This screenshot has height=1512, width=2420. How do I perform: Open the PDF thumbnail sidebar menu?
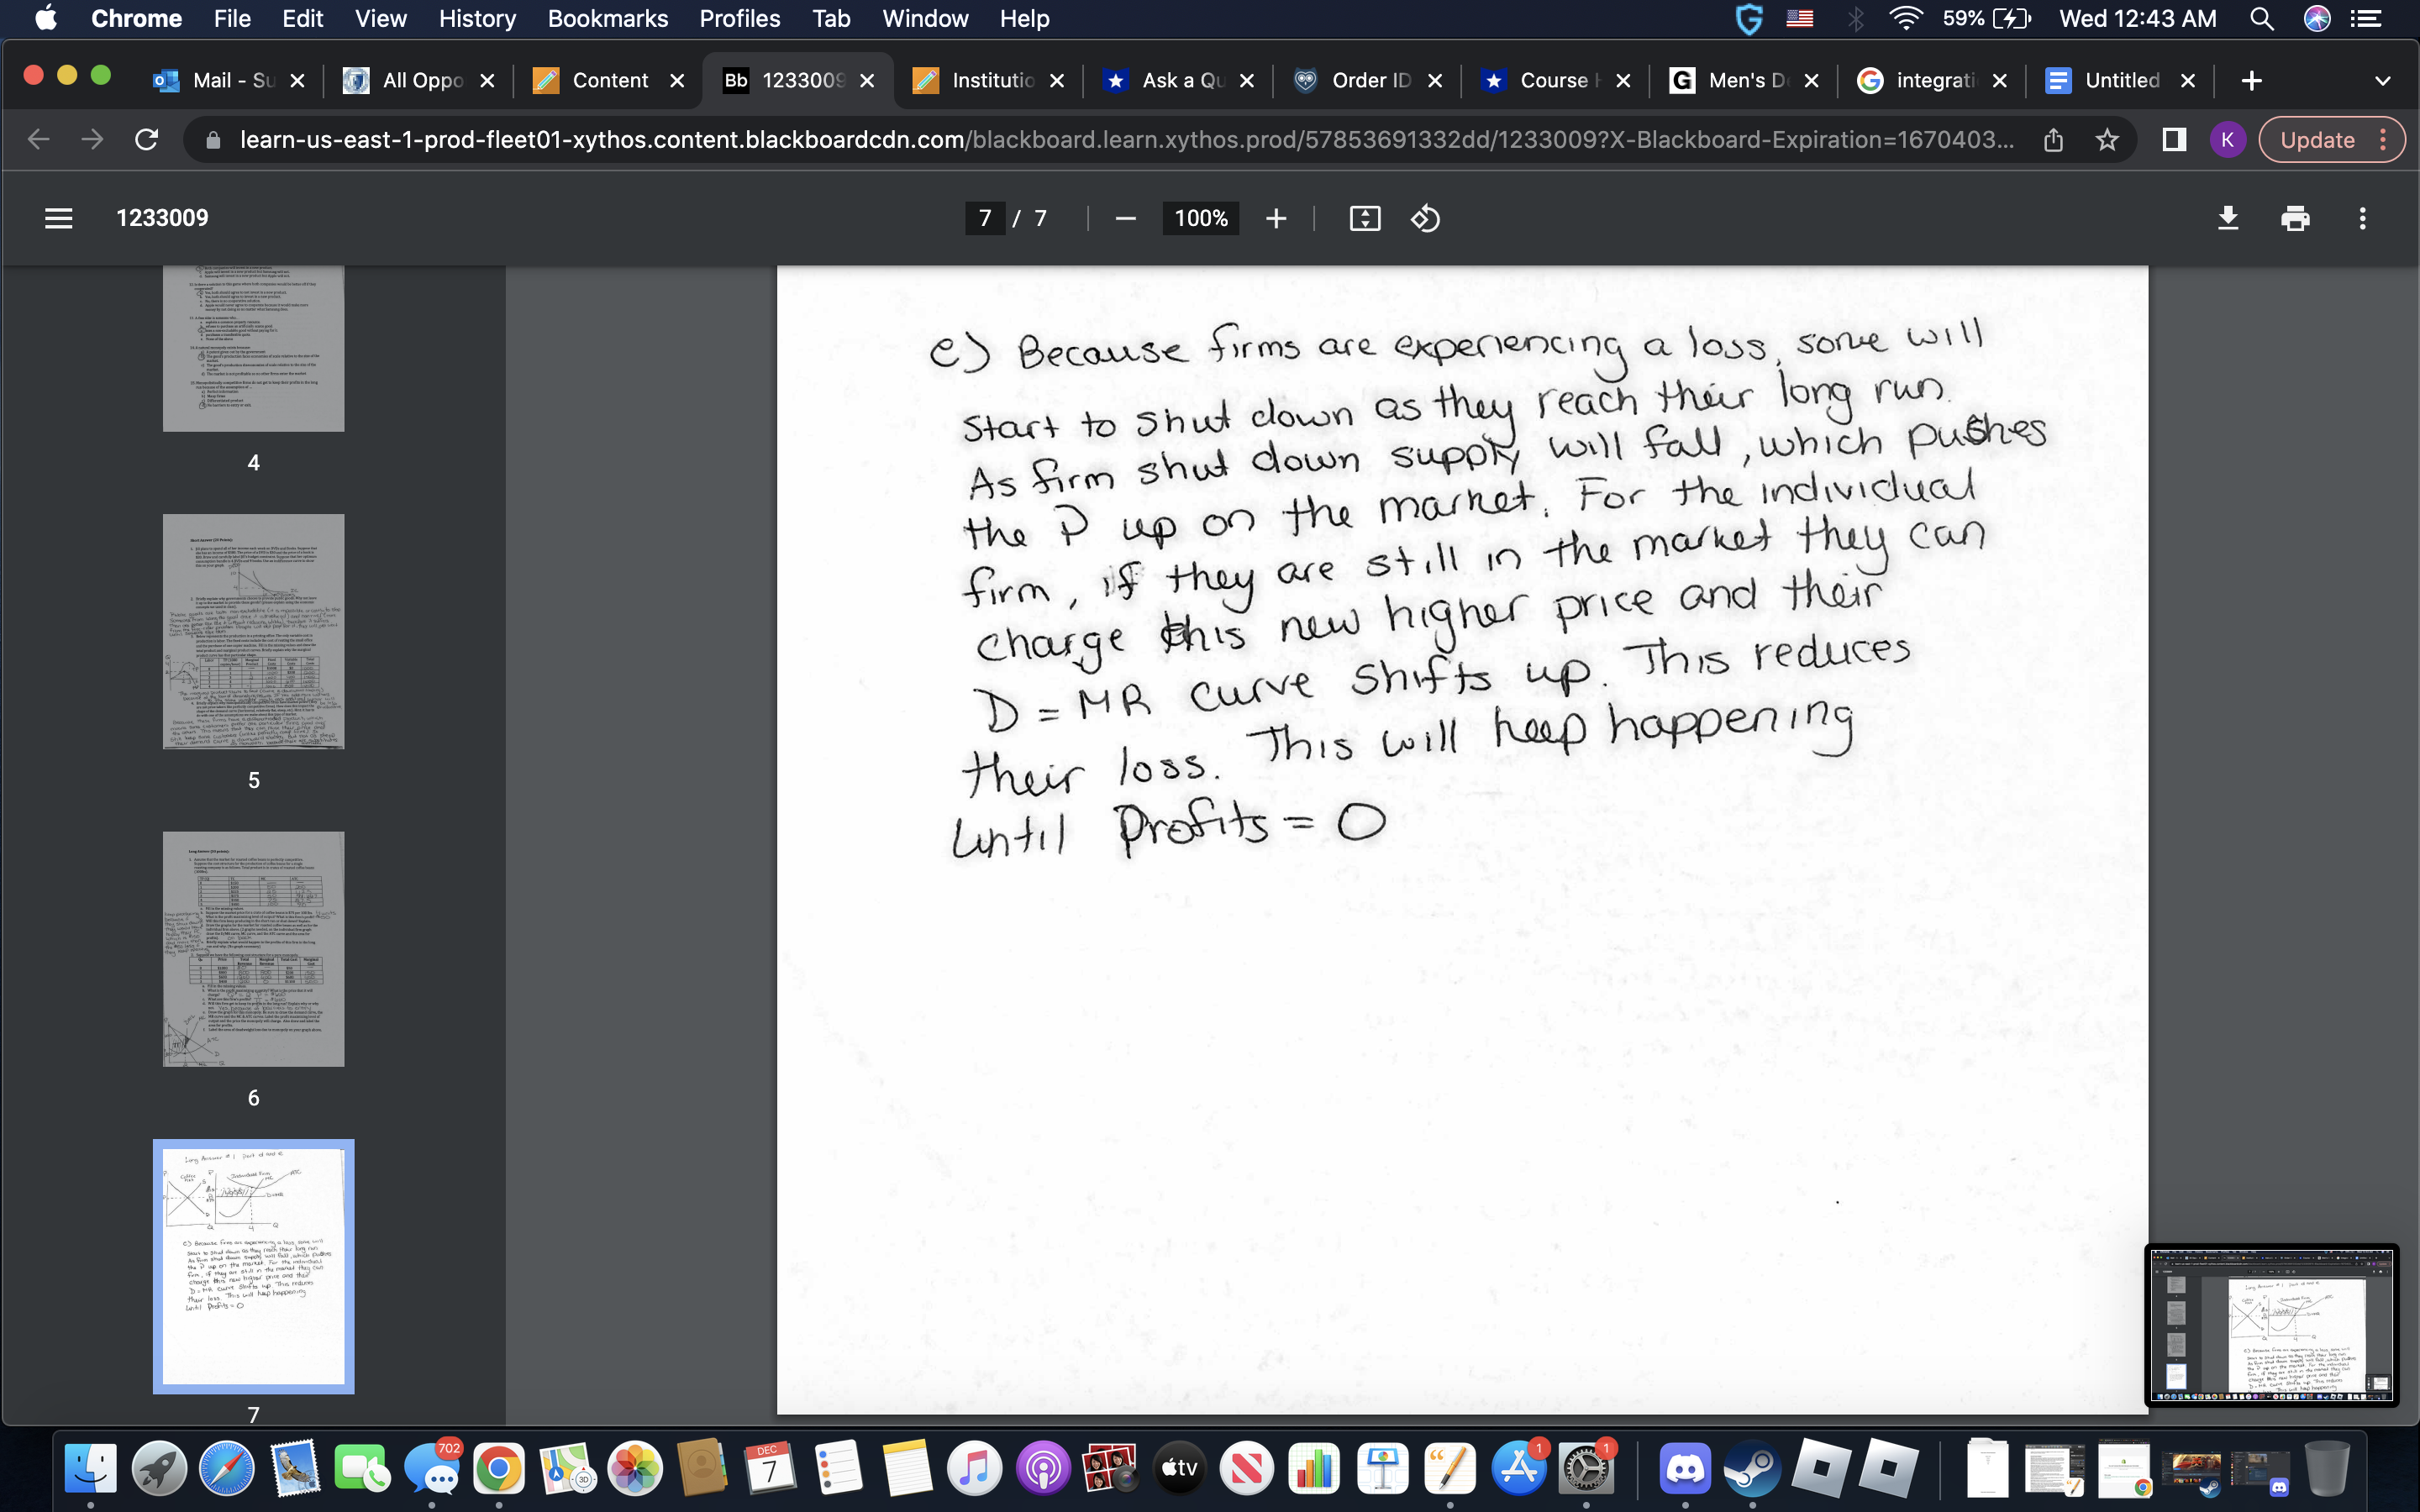click(59, 218)
